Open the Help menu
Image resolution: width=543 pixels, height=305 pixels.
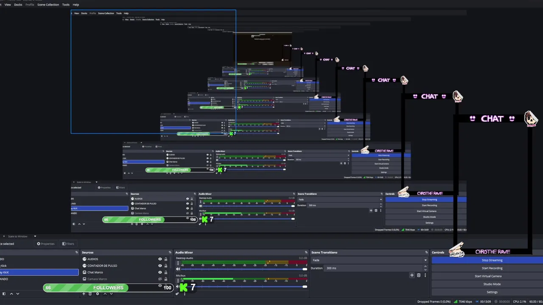pos(76,5)
